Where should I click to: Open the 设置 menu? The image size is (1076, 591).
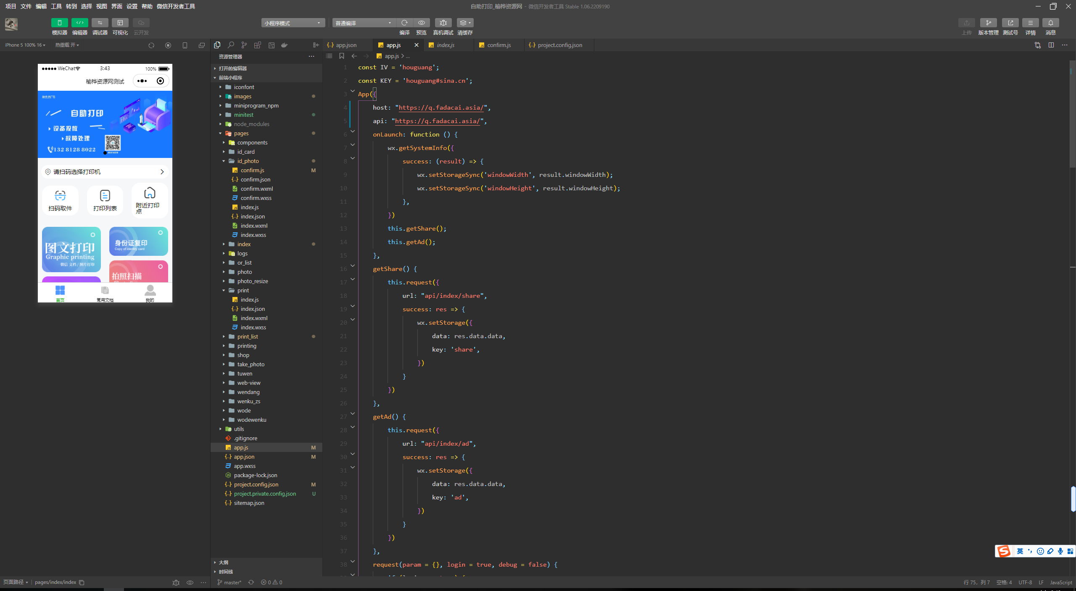point(132,6)
